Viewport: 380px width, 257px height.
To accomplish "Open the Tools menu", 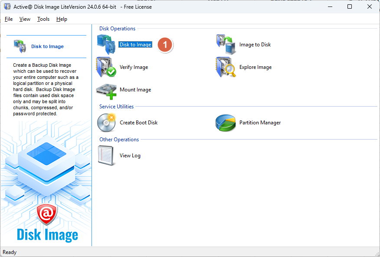I will point(43,19).
